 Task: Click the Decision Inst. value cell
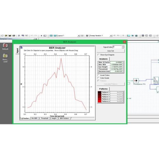tap(117, 71)
